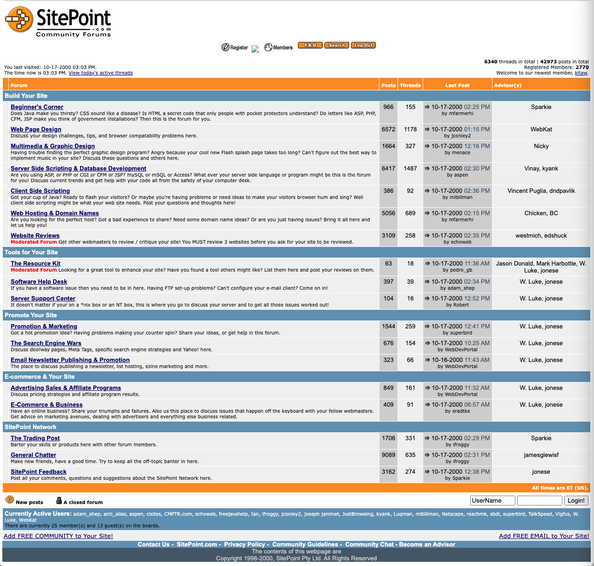Image resolution: width=594 pixels, height=566 pixels.
Task: Open the Community Guidelines page
Action: tap(305, 544)
